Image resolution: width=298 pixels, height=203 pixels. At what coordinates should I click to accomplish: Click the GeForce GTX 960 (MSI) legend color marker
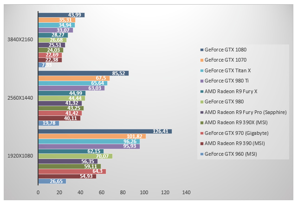click(201, 153)
